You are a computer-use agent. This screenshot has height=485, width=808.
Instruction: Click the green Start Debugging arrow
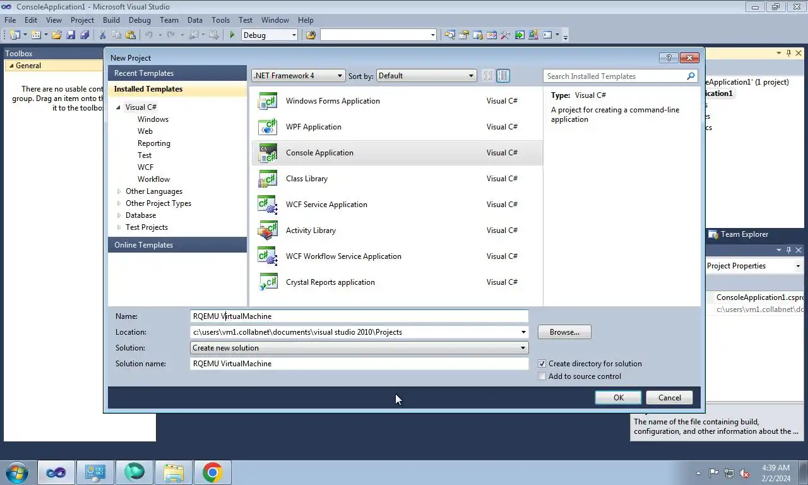[x=232, y=35]
